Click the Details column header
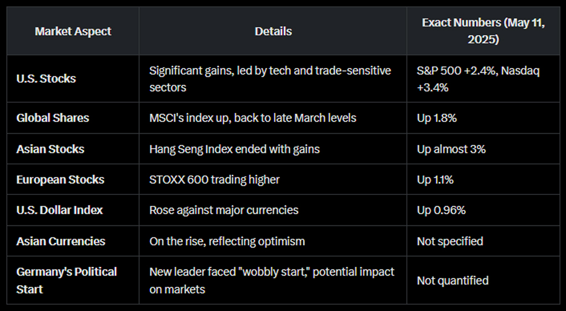 (x=273, y=31)
